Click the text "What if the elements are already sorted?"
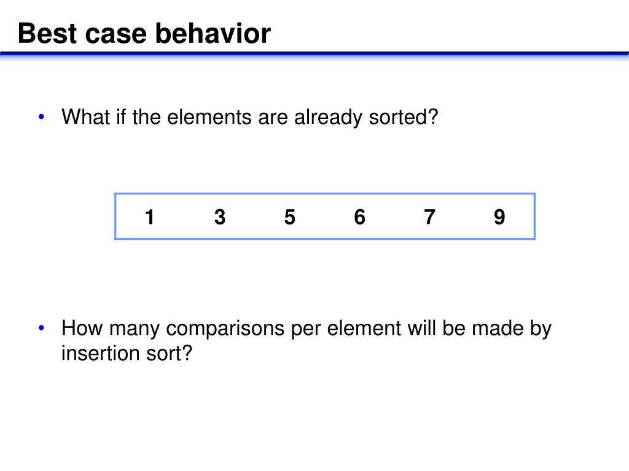This screenshot has height=471, width=629. point(249,117)
